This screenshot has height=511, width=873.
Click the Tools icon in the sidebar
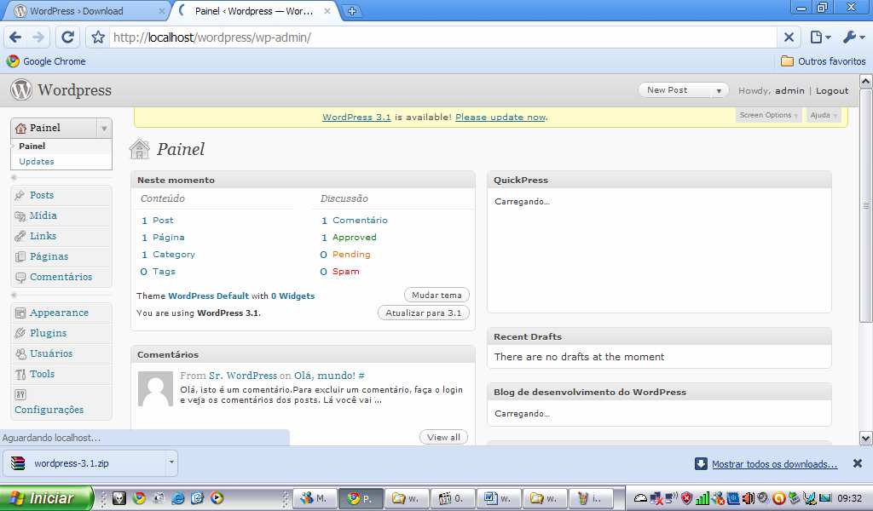click(x=20, y=374)
